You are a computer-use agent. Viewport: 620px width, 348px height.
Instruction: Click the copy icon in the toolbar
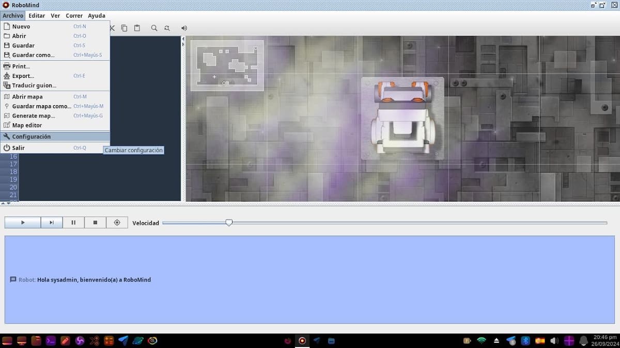coord(125,28)
